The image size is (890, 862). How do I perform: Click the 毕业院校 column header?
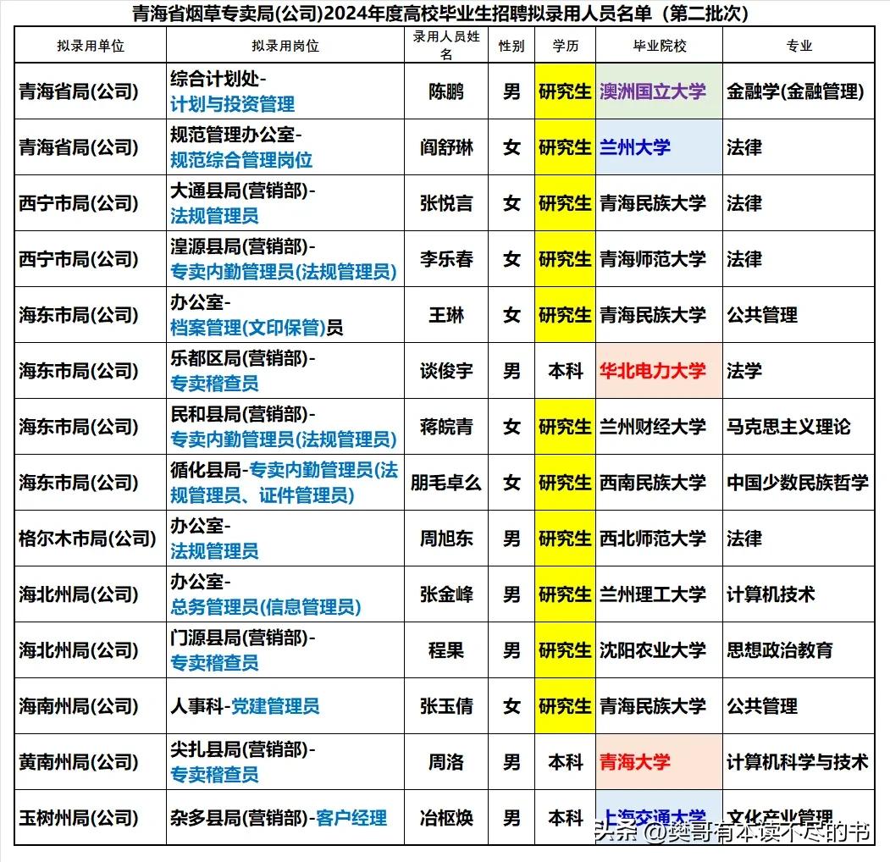click(x=659, y=46)
